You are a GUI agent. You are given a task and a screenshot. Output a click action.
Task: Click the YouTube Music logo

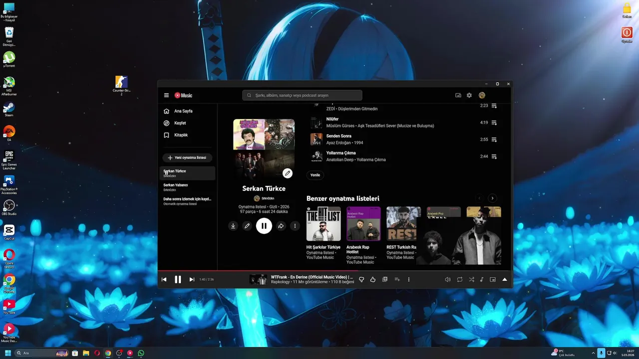183,95
